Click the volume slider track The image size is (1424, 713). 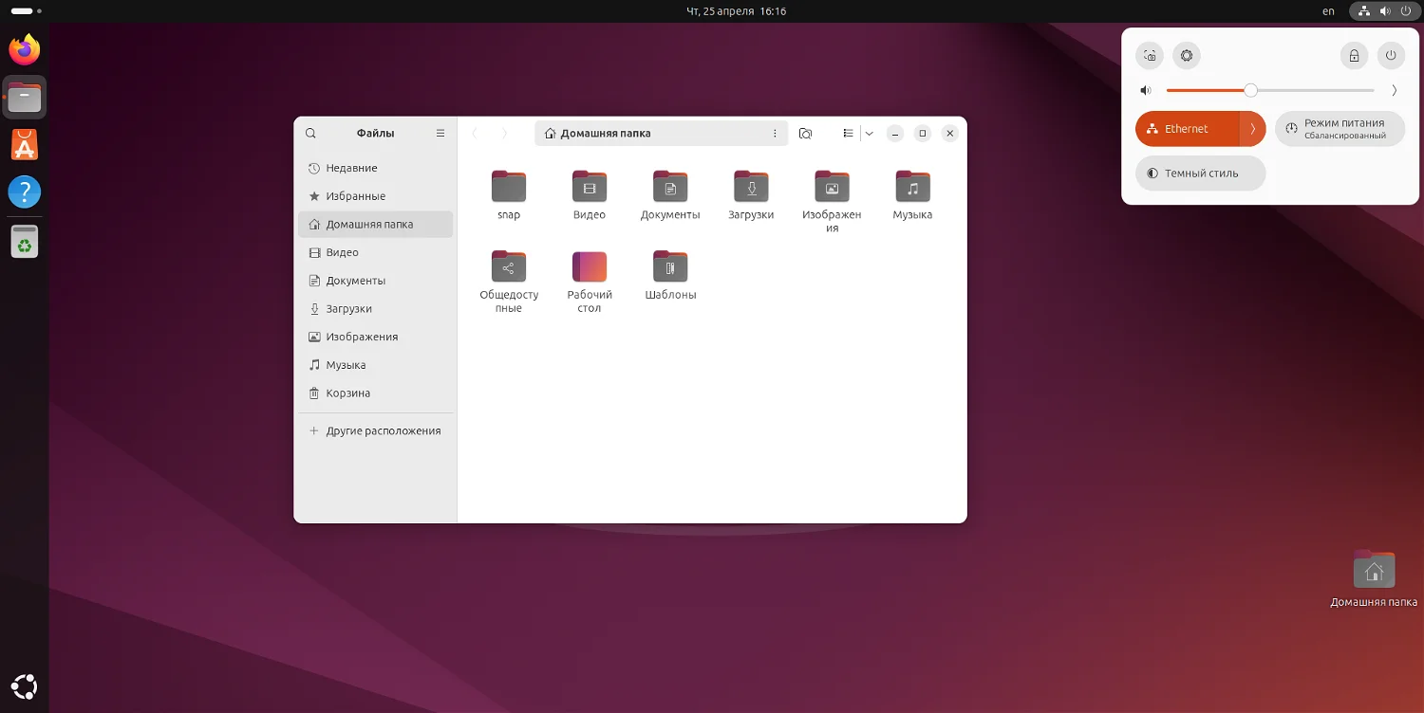click(x=1270, y=91)
